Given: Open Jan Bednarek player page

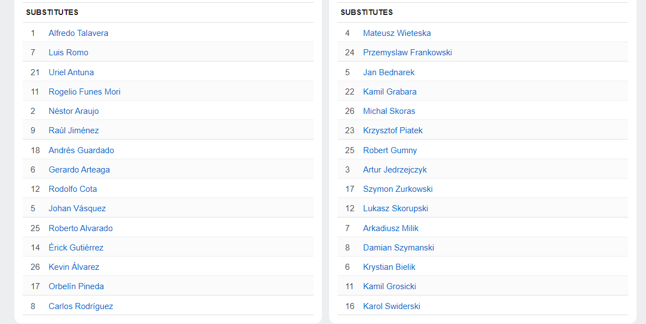Looking at the screenshot, I should pos(388,72).
